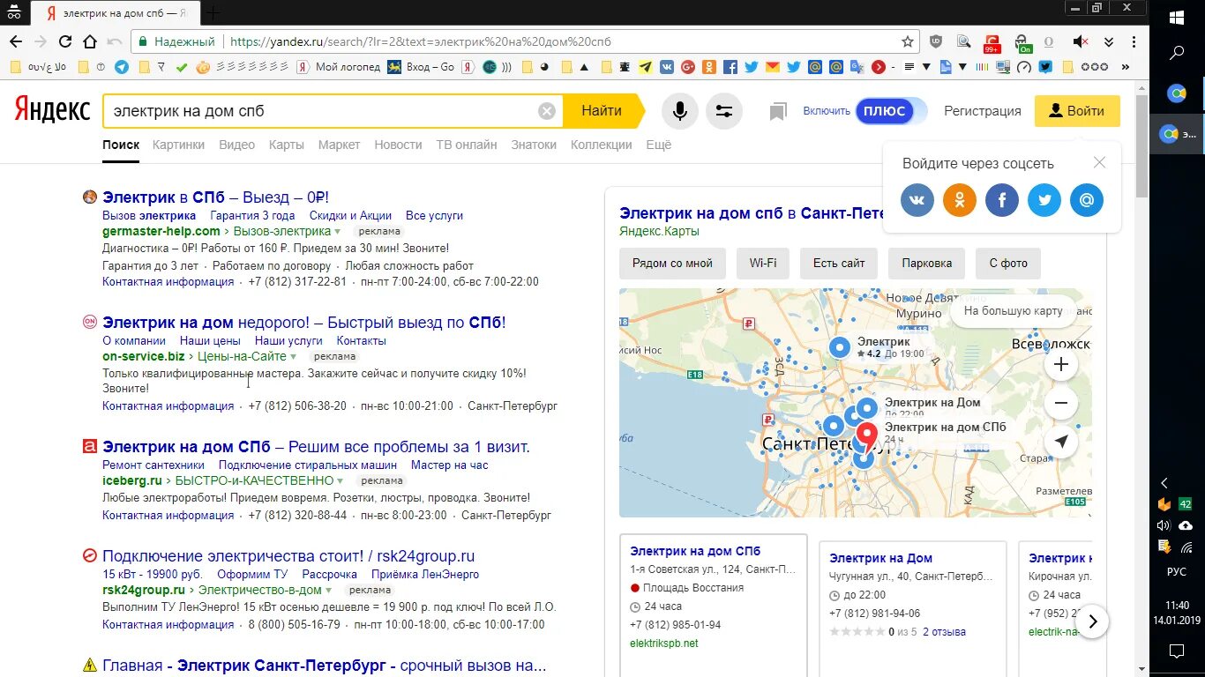Click the bookmark collections flag icon
The width and height of the screenshot is (1205, 677).
pyautogui.click(x=777, y=111)
